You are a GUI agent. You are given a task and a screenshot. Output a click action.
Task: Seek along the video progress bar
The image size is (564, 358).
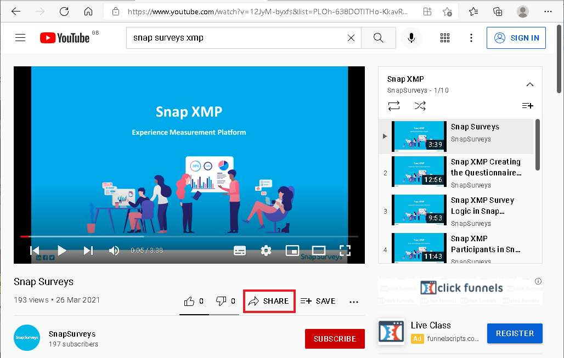pyautogui.click(x=189, y=236)
